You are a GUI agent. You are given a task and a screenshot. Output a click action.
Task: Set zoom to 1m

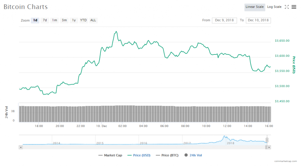(54, 20)
